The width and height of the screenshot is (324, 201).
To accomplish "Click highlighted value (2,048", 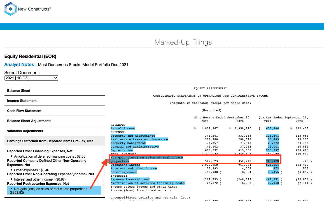I will coord(273,183).
